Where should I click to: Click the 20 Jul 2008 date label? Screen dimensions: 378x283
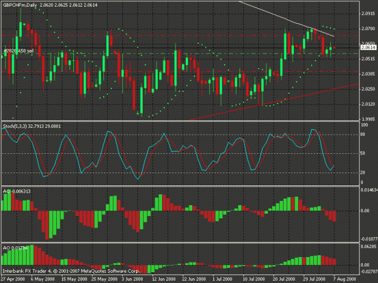pos(284,279)
